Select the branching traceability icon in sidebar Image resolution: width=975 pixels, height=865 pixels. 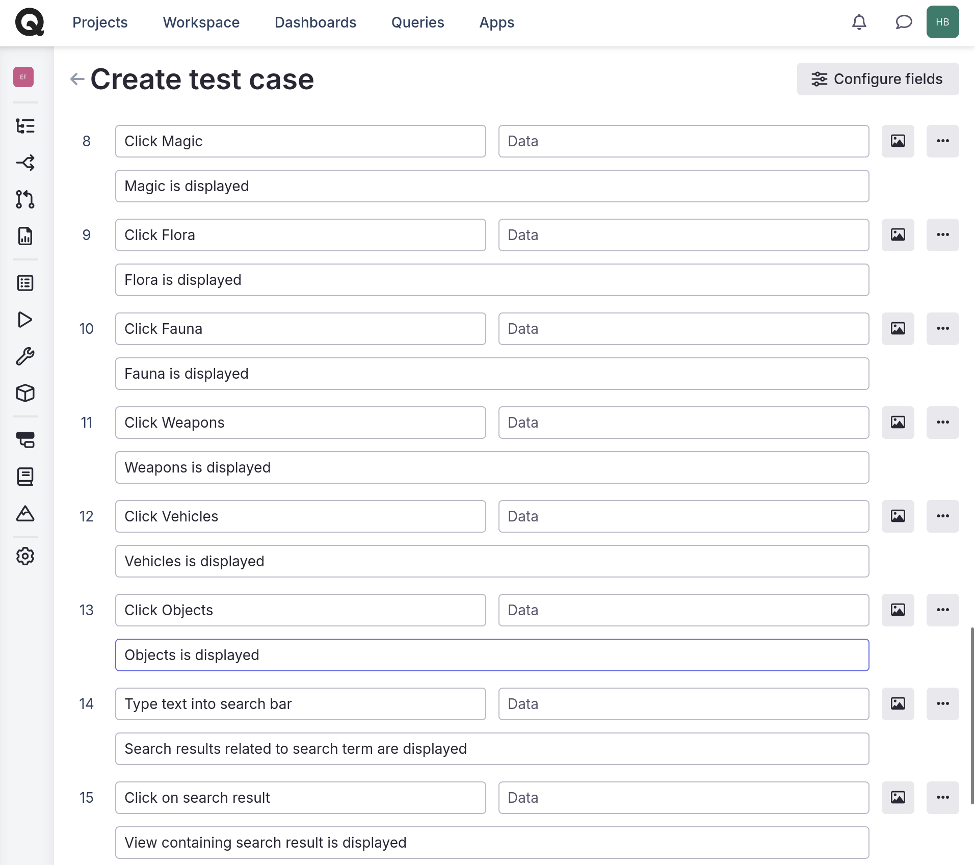(25, 163)
